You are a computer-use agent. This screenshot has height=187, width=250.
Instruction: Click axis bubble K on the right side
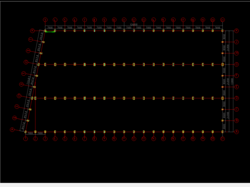(236, 31)
